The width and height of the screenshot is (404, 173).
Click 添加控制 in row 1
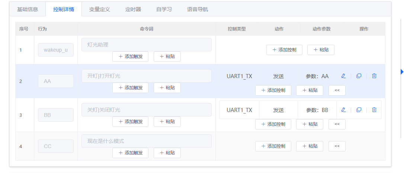(284, 50)
